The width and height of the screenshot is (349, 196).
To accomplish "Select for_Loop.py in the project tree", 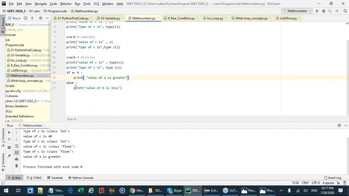I will point(19,60).
